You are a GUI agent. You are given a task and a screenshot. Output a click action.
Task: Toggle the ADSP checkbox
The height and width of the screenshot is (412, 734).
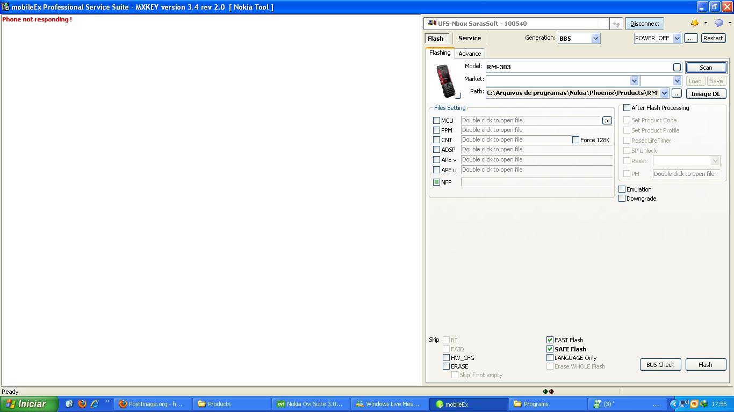tap(436, 150)
